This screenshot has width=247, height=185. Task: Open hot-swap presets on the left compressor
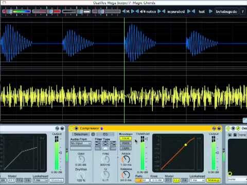pyautogui.click(x=57, y=128)
